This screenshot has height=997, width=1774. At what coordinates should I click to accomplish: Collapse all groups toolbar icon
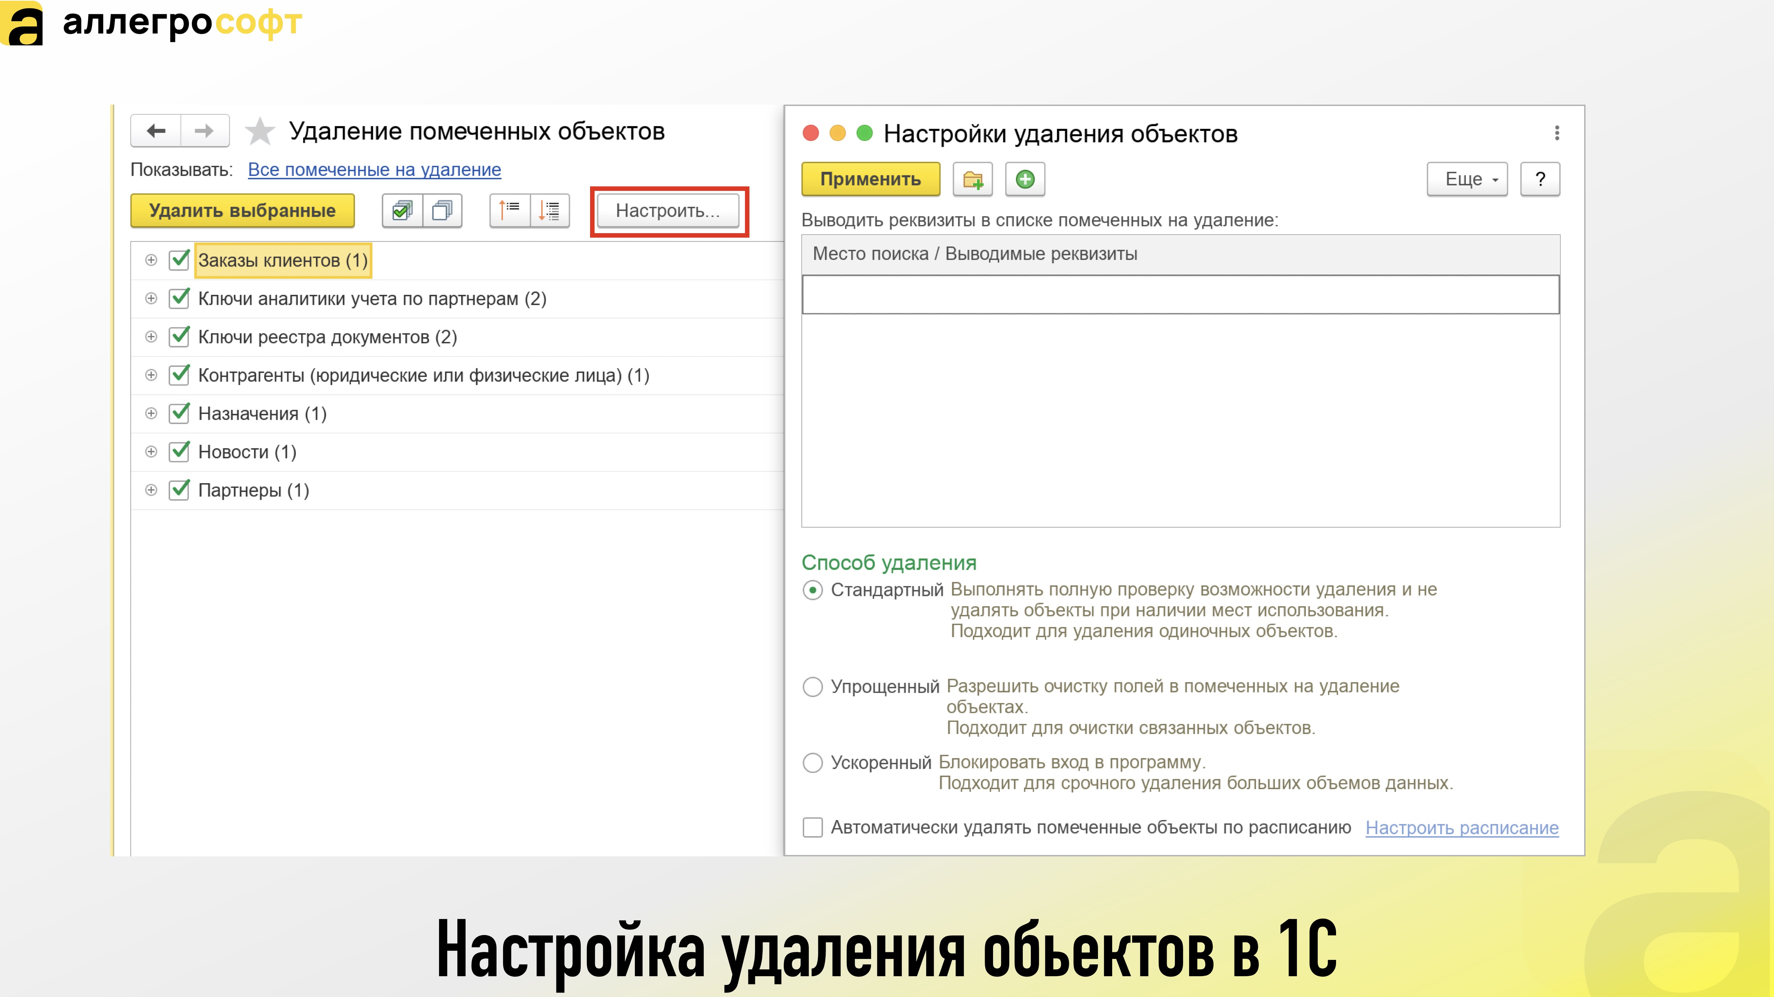[x=510, y=211]
